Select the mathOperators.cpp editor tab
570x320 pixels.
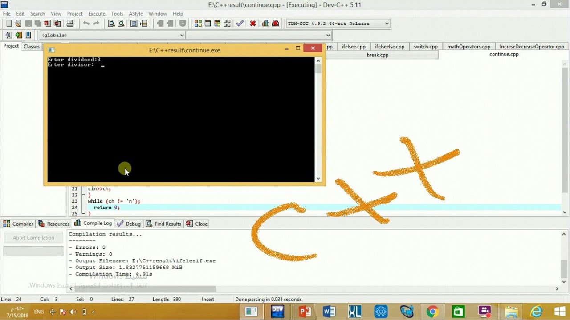pos(468,46)
